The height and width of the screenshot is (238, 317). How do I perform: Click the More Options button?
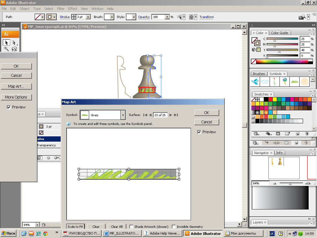point(16,97)
